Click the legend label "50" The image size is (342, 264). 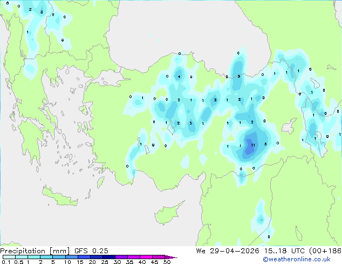[x=167, y=262]
